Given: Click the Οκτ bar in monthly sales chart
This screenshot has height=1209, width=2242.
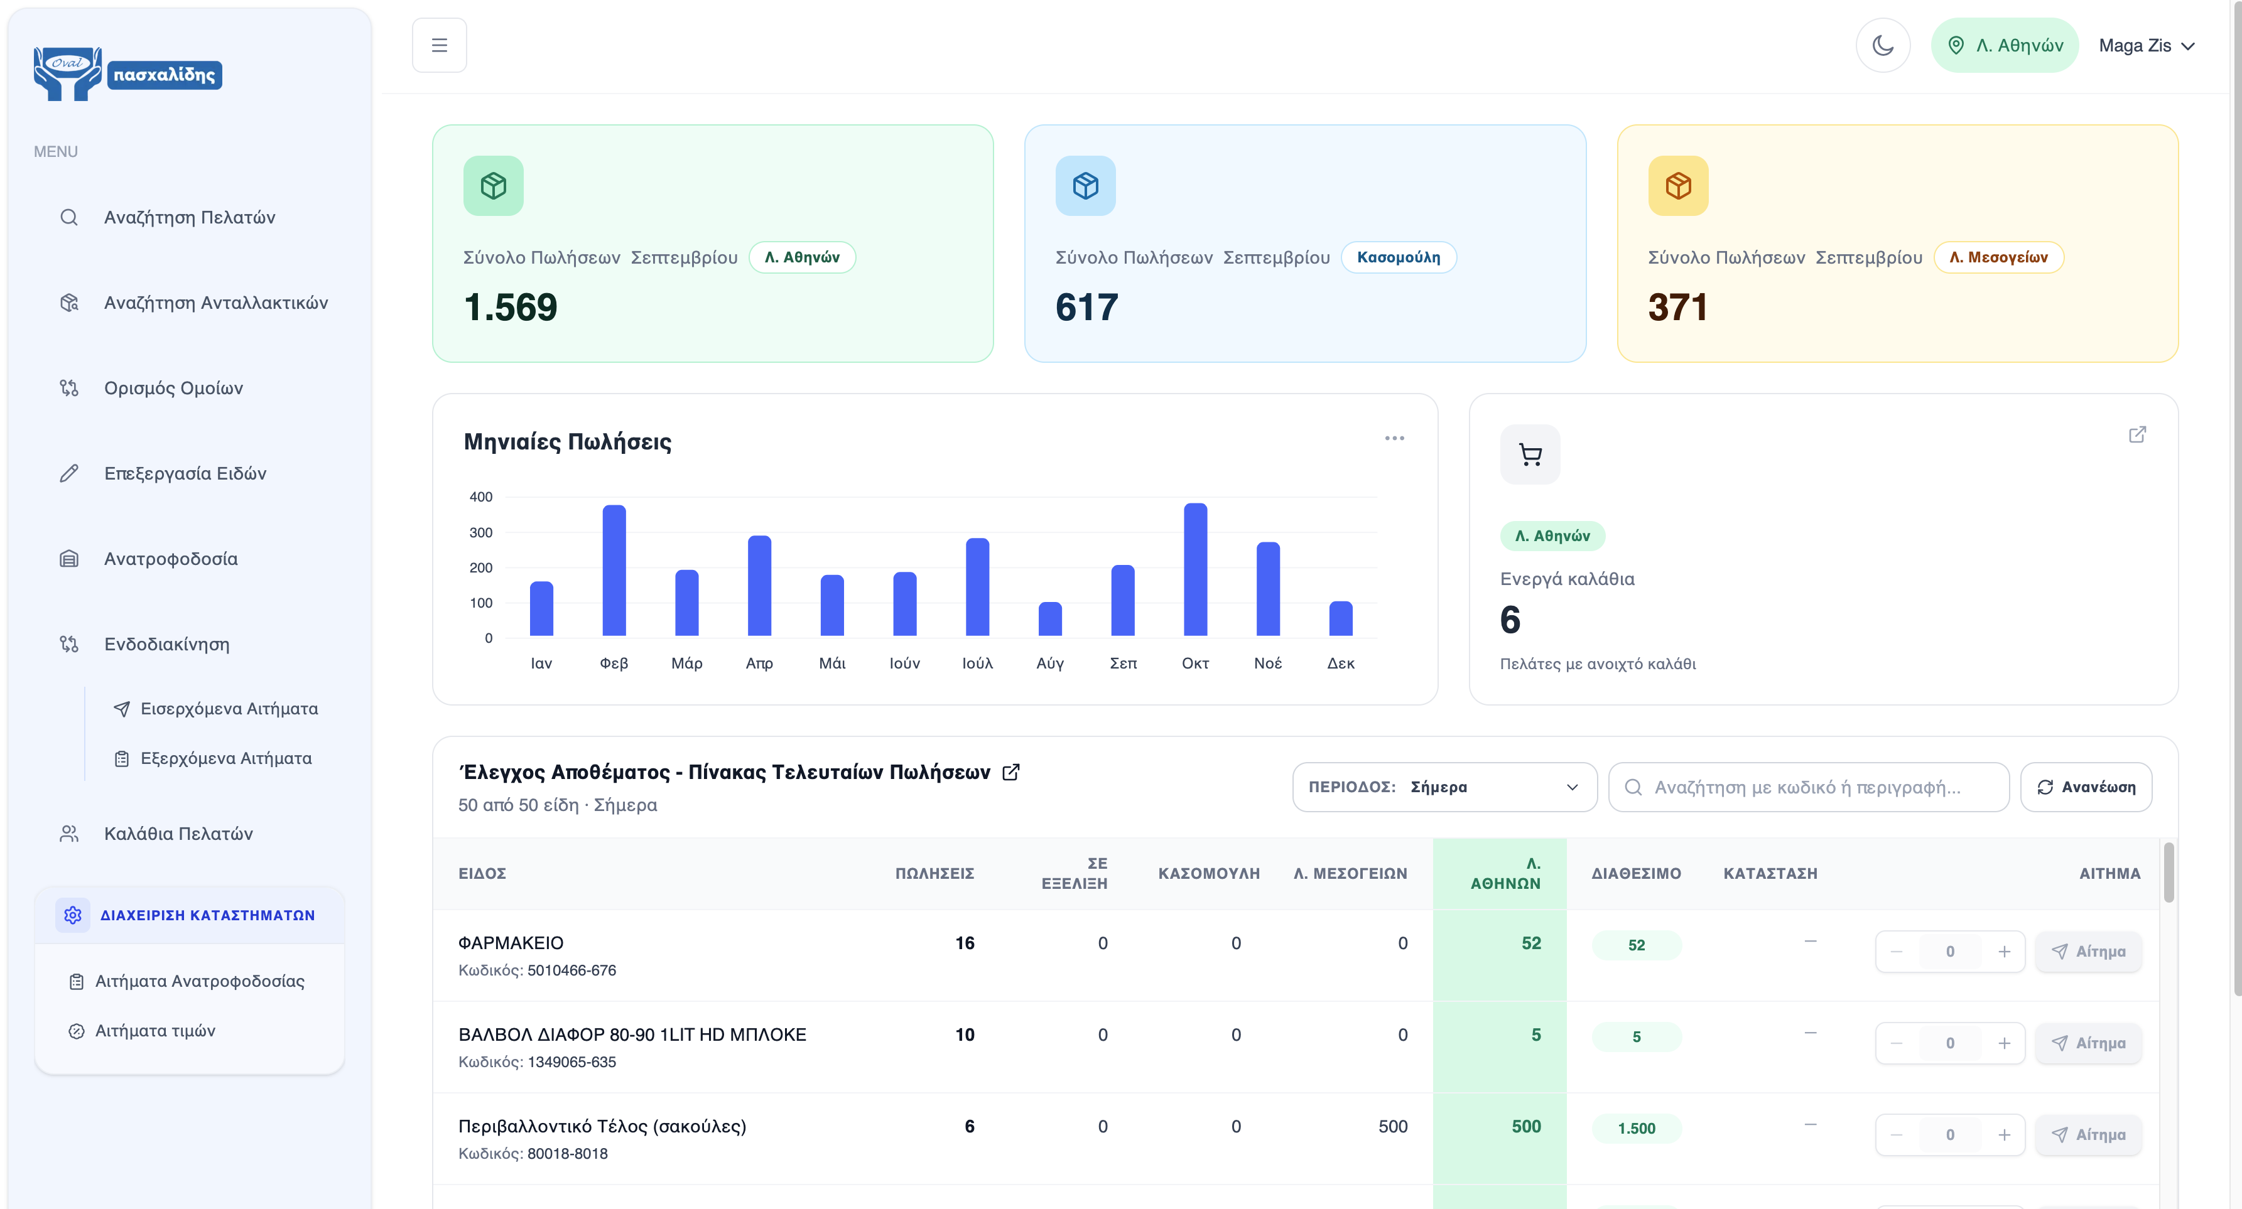Looking at the screenshot, I should pos(1195,569).
